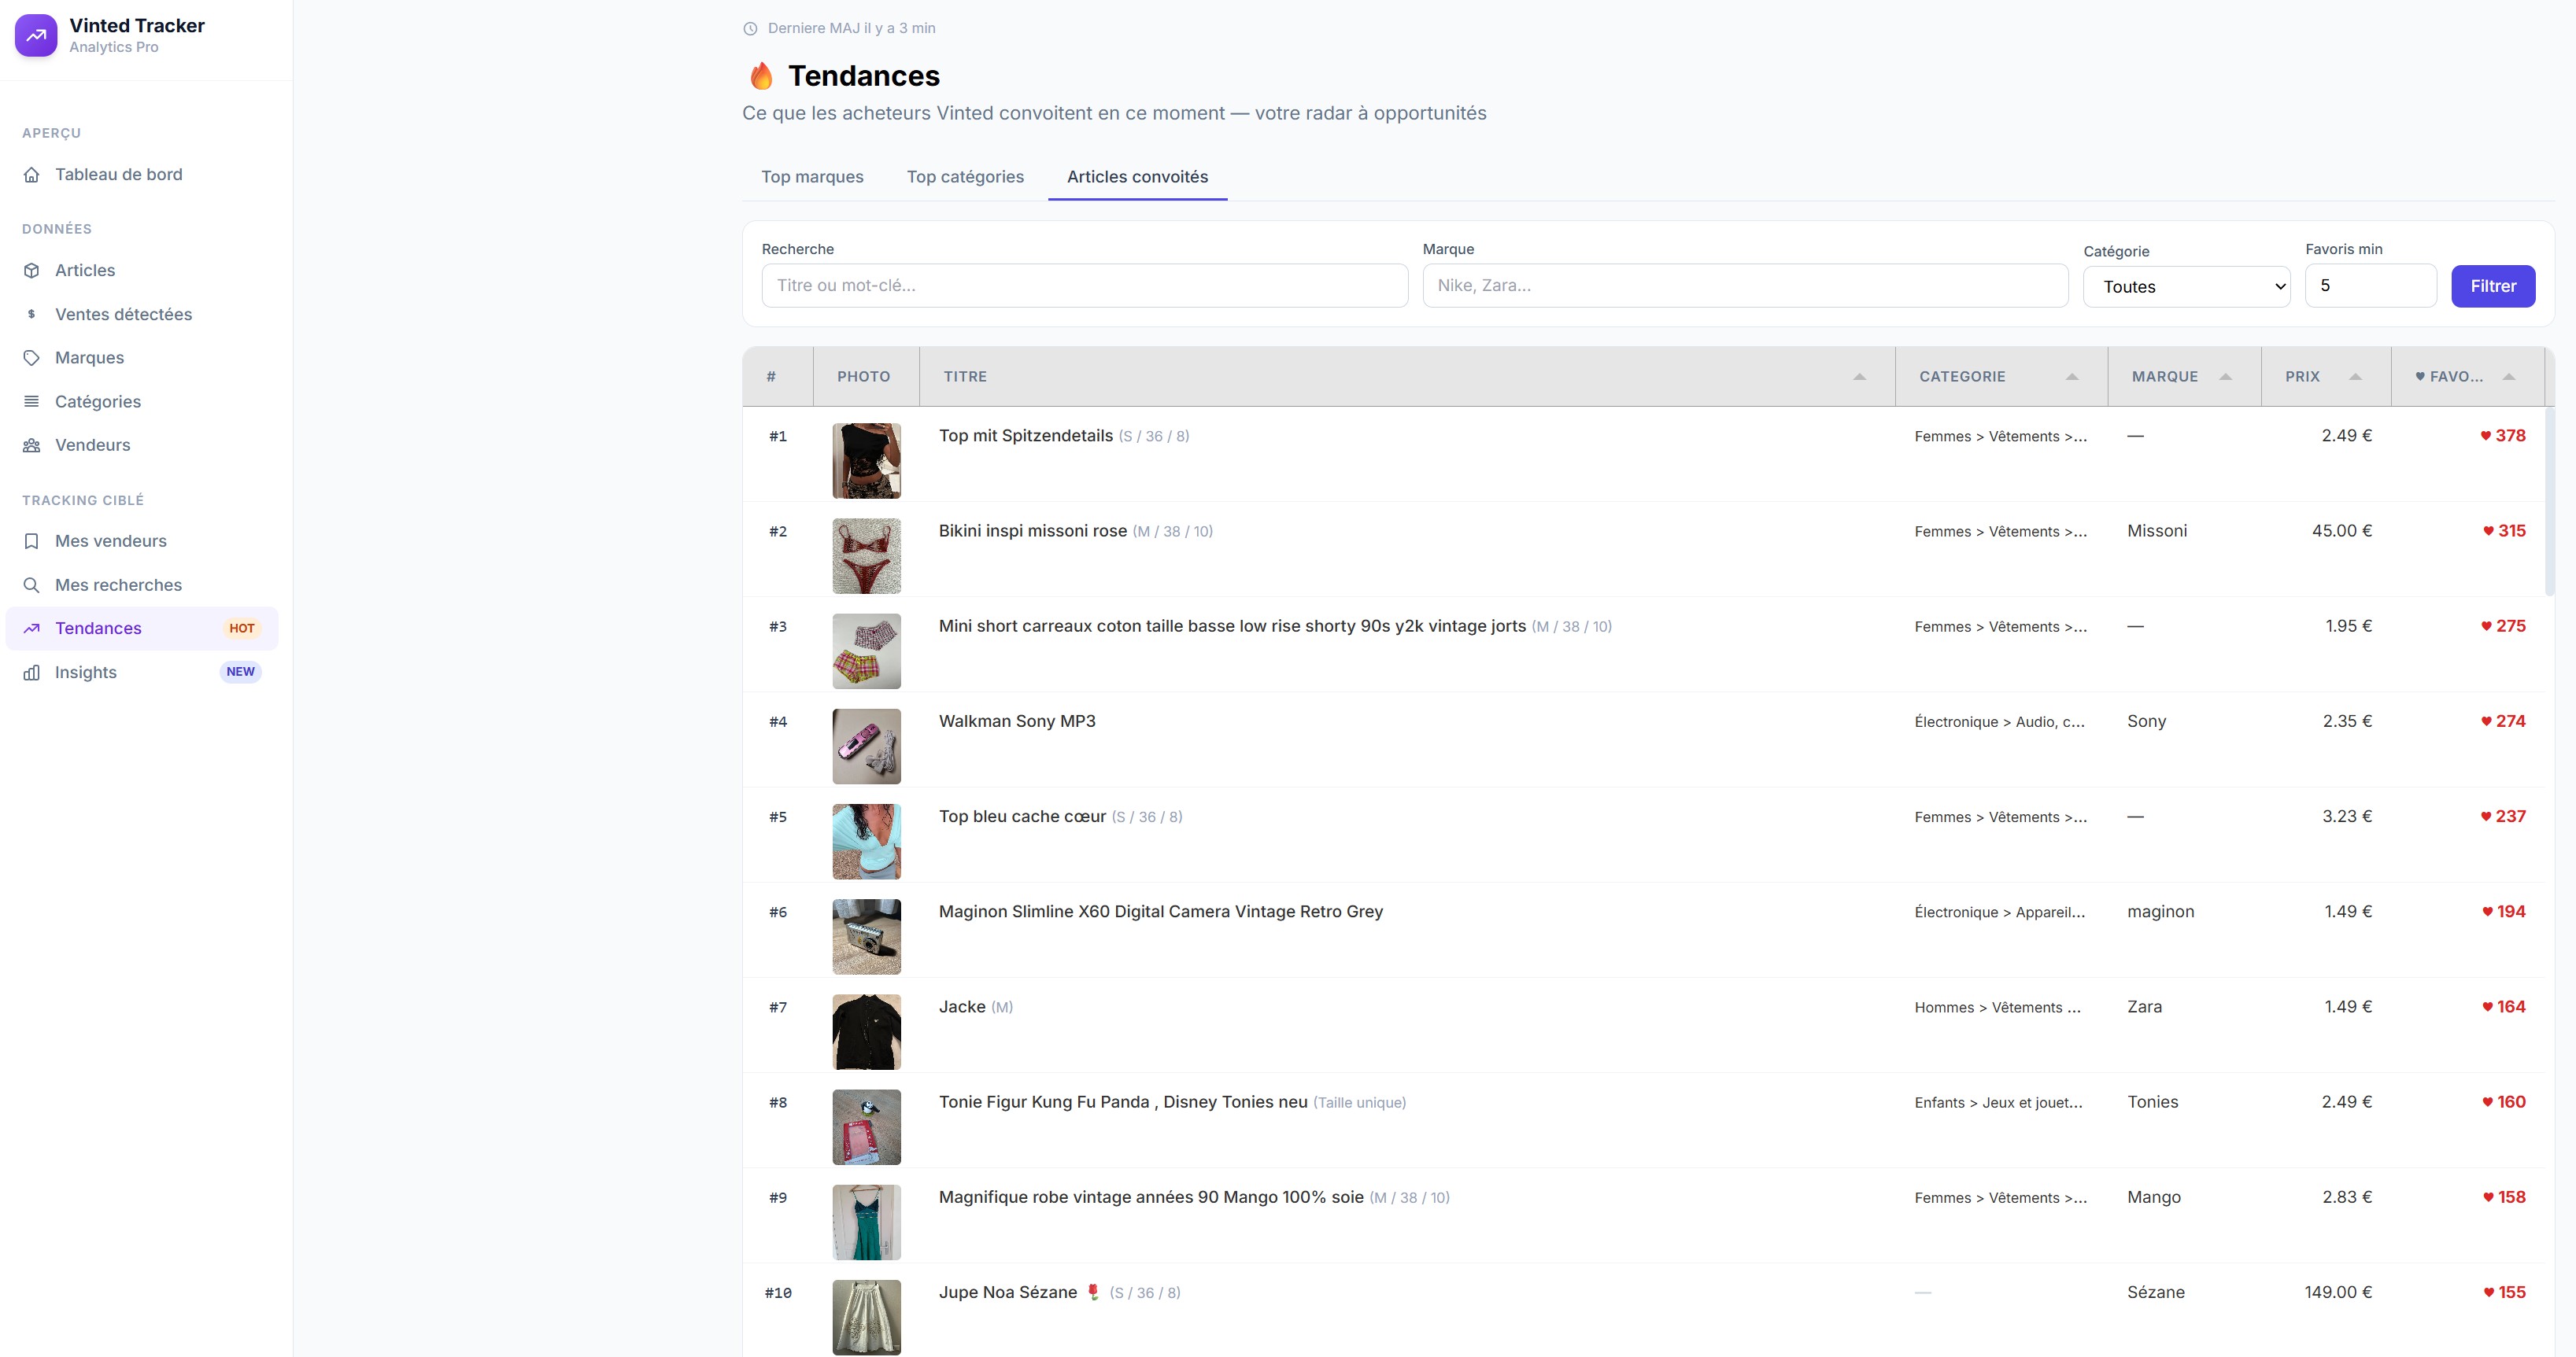
Task: Open black jacket thumbnail in row #7
Action: (x=867, y=1032)
